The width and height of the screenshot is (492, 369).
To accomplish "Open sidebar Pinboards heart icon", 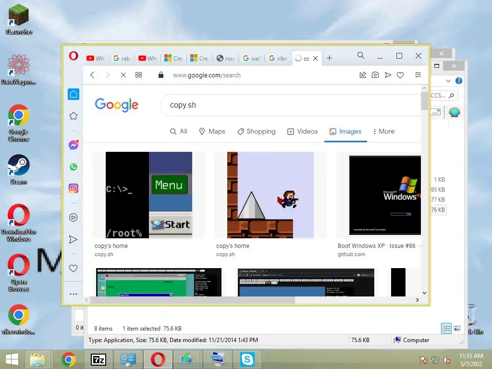I will pyautogui.click(x=73, y=268).
